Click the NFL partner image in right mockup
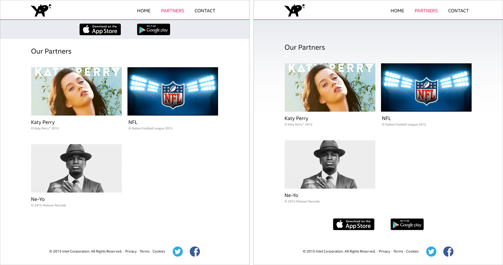The height and width of the screenshot is (265, 503). (x=426, y=87)
